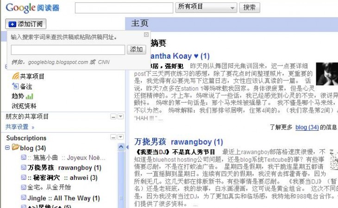This screenshot has height=208, width=338.
Task: Minimize the 朋友的共享项目 section
Action: [113, 116]
